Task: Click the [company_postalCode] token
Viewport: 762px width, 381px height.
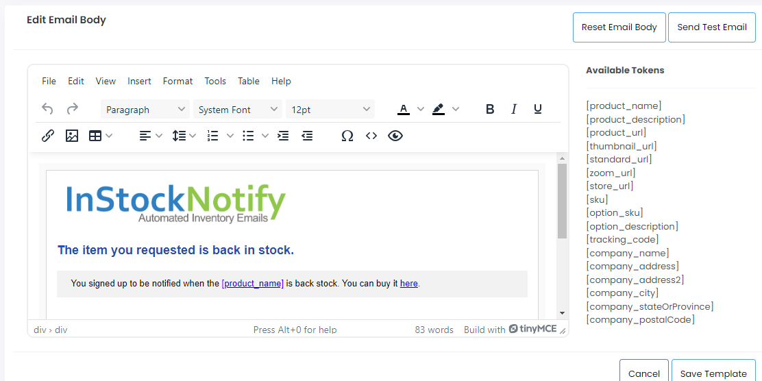Action: tap(641, 319)
